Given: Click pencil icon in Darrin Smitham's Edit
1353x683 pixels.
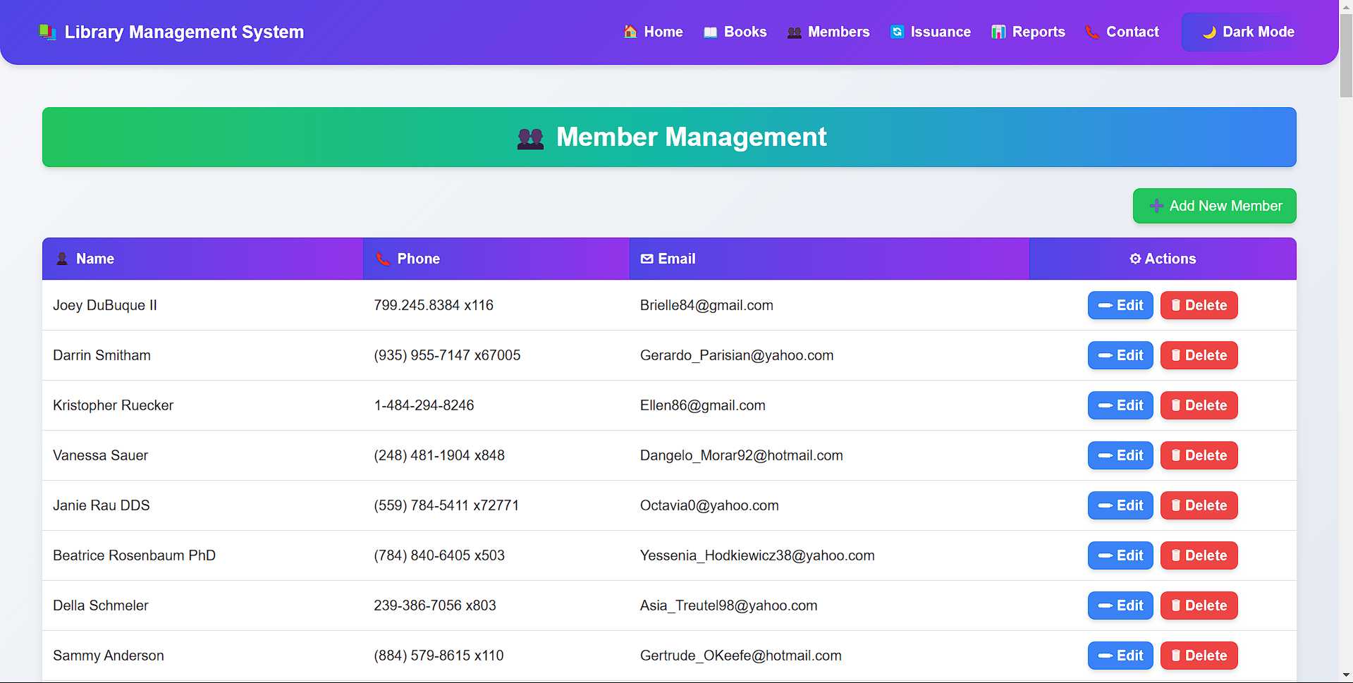Looking at the screenshot, I should coord(1106,355).
